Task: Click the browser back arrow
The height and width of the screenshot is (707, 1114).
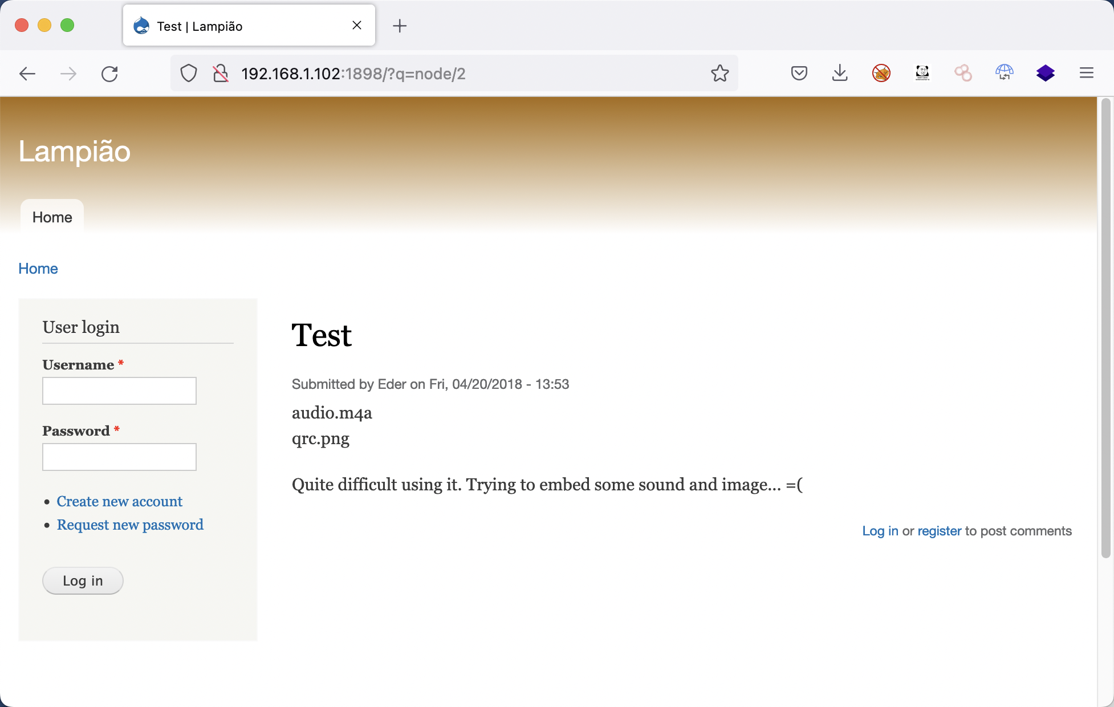Action: coord(27,74)
